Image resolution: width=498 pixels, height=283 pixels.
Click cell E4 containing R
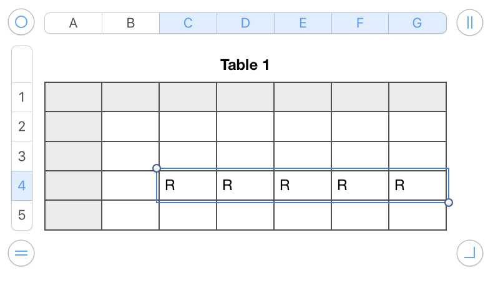[303, 186]
